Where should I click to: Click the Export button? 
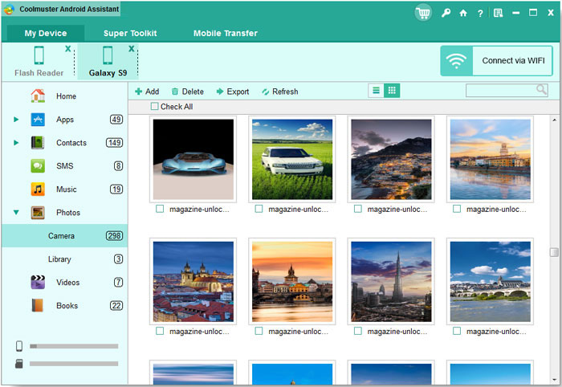(x=232, y=92)
